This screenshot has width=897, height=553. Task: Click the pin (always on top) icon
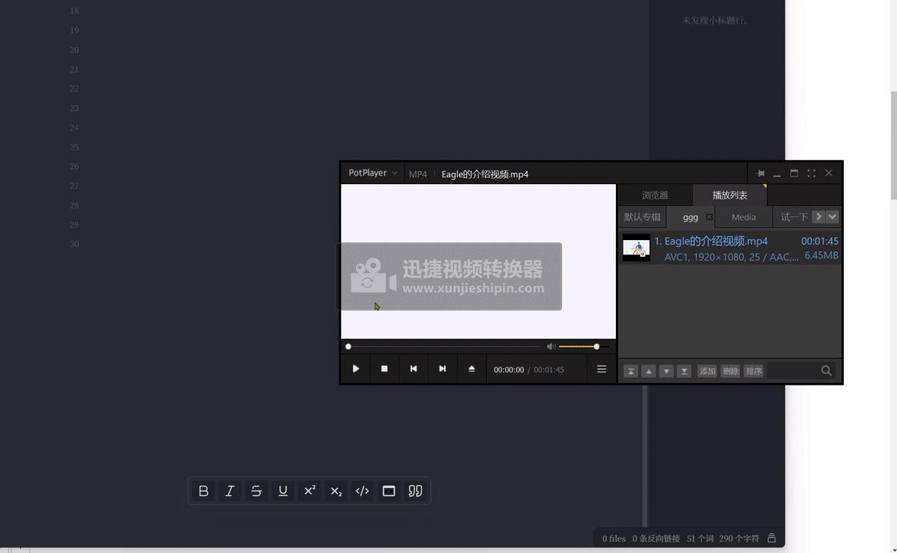coord(761,173)
